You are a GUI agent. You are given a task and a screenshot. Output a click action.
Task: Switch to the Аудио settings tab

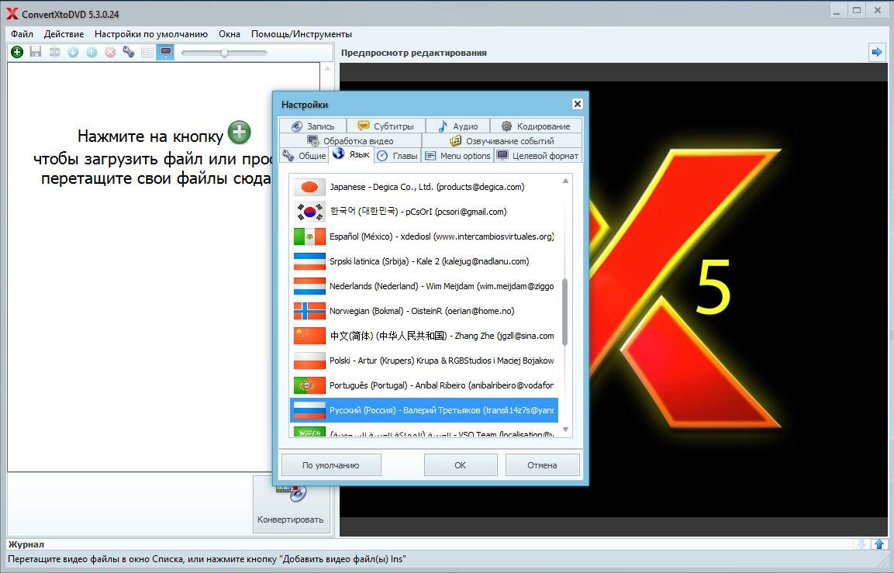point(457,126)
